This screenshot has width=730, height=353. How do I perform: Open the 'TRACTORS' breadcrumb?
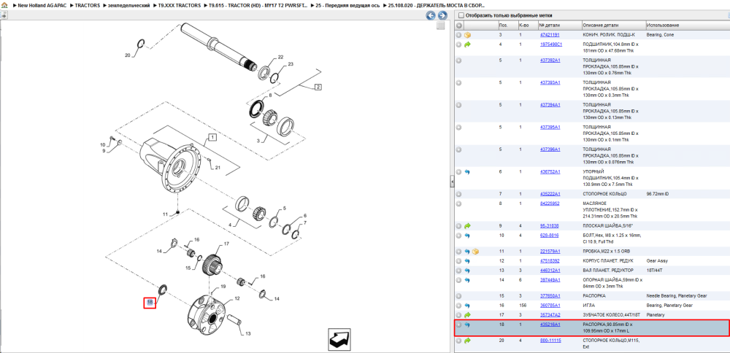click(87, 5)
